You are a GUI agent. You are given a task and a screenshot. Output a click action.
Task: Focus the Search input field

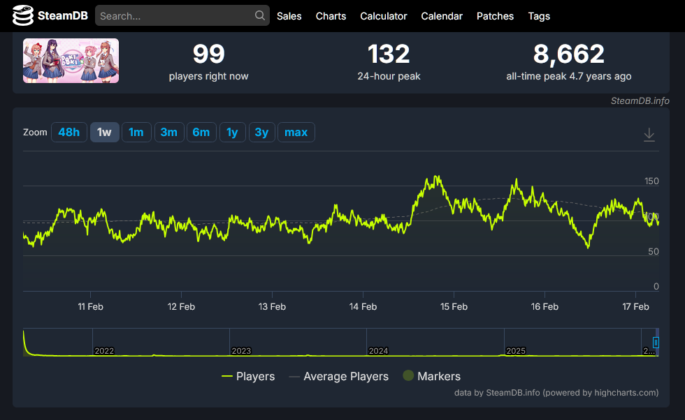182,16
